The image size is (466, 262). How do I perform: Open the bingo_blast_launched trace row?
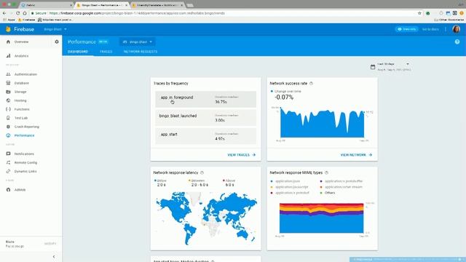click(205, 118)
